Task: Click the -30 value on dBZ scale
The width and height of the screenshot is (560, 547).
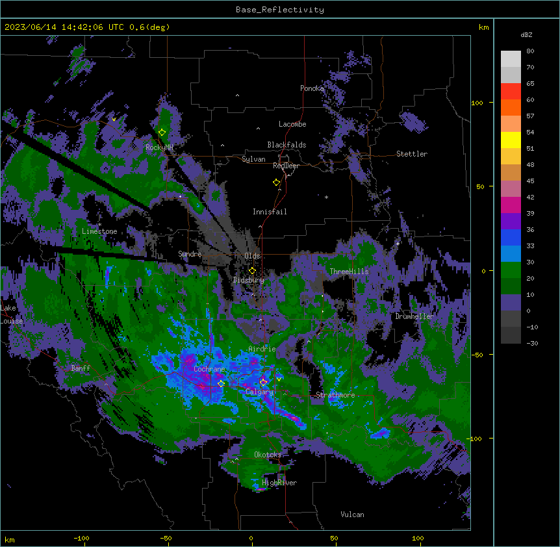Action: point(532,344)
